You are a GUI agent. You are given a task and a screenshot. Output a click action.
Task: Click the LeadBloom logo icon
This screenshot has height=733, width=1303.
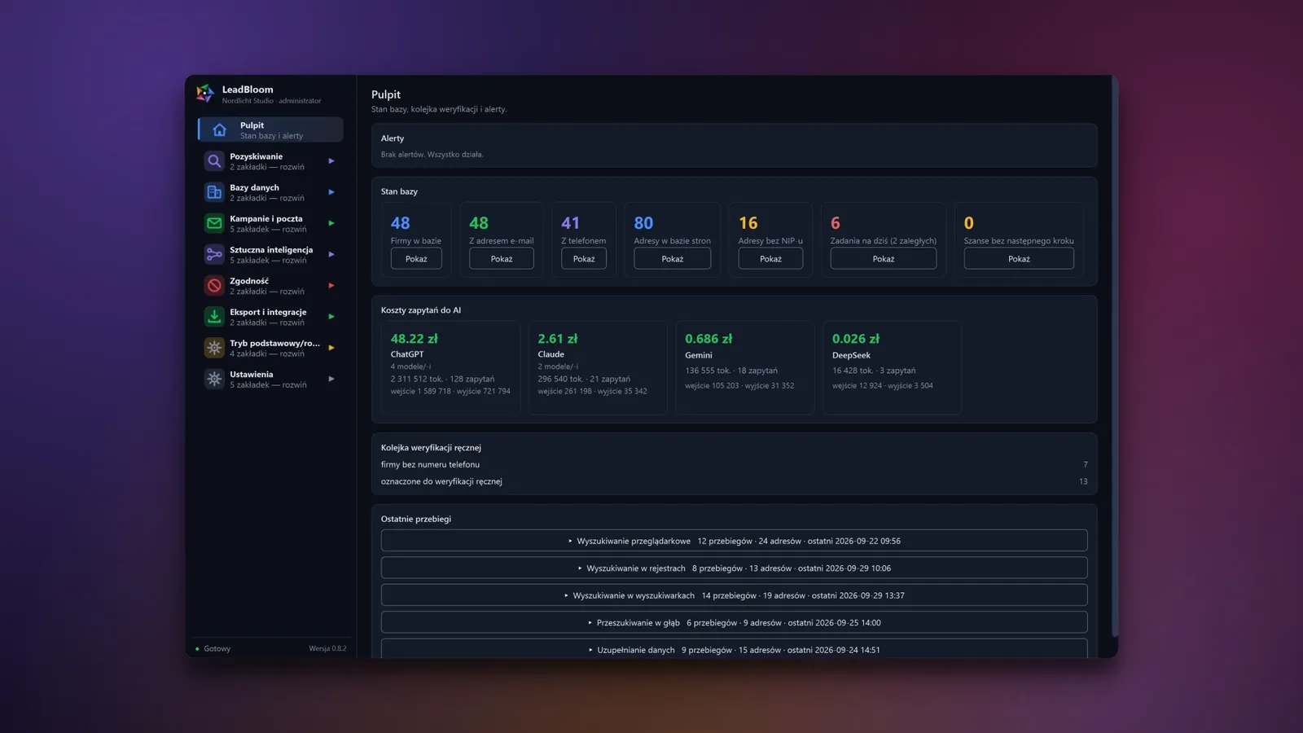(x=205, y=94)
